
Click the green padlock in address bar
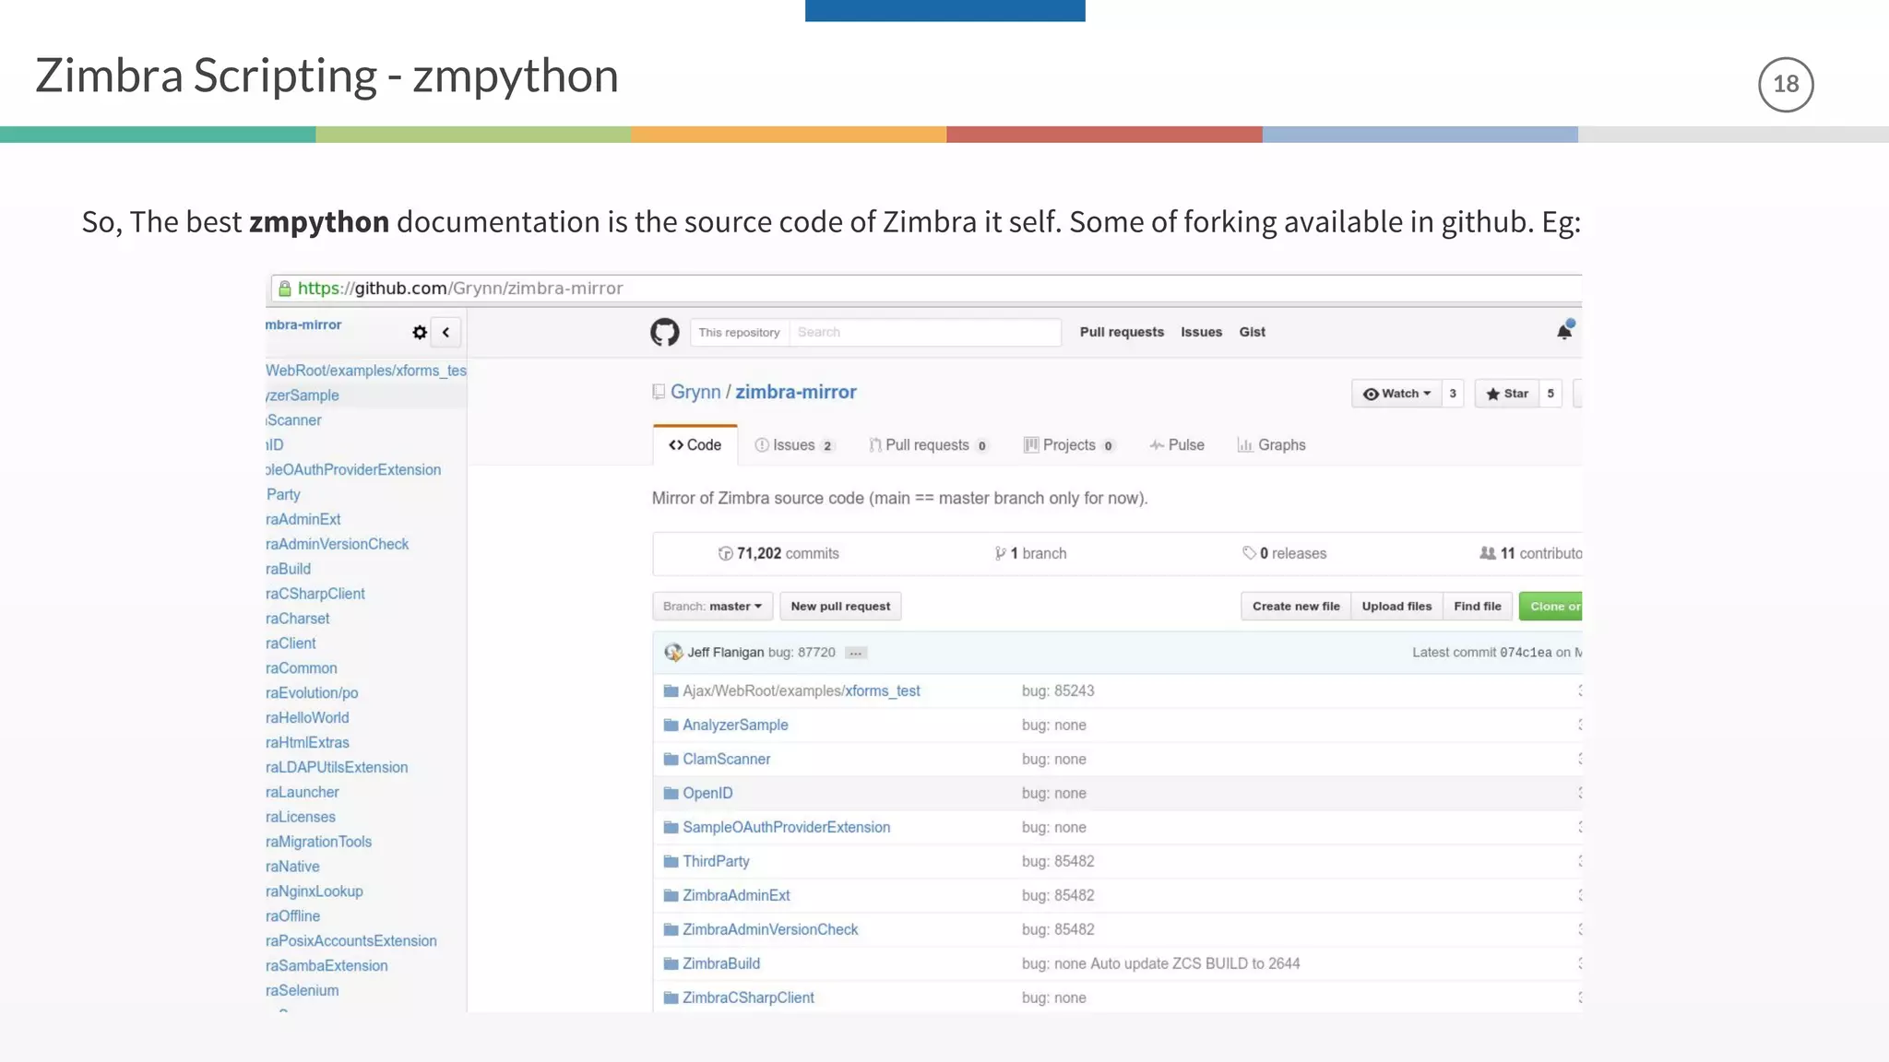pyautogui.click(x=285, y=289)
